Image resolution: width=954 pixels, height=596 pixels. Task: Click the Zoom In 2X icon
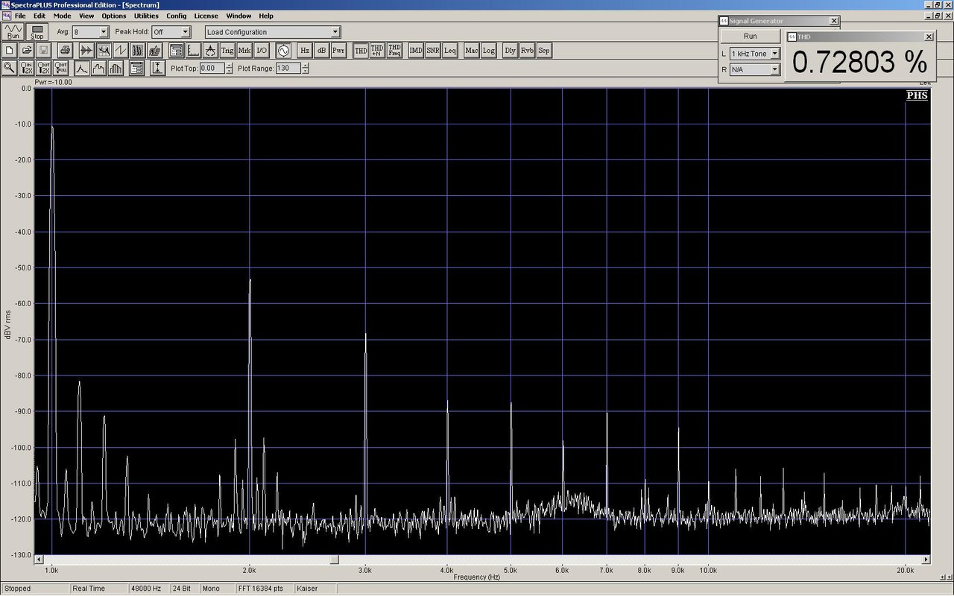[26, 68]
